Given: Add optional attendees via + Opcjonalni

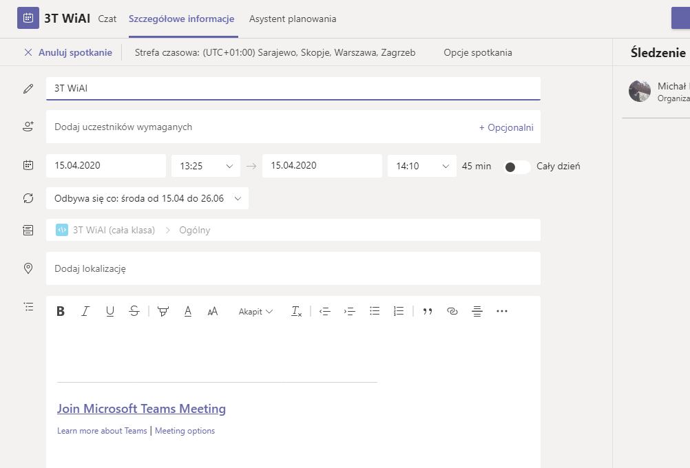Looking at the screenshot, I should (506, 127).
